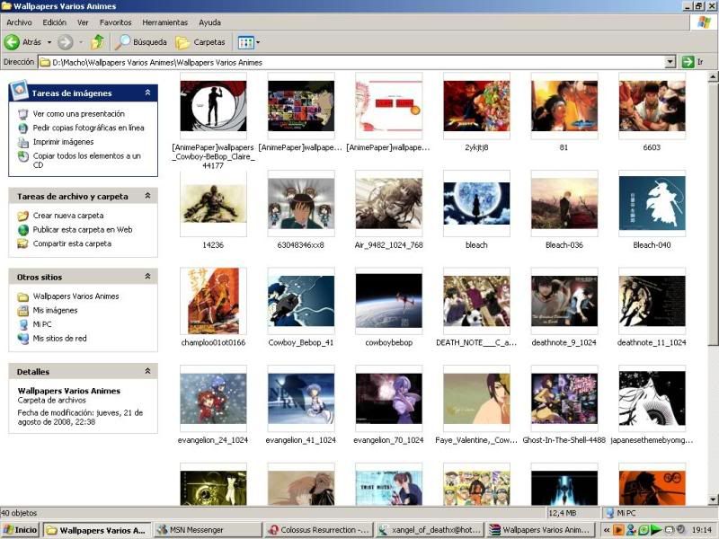Click the scrollbar down arrow
Viewport: 719px width, 539px height.
[x=713, y=499]
